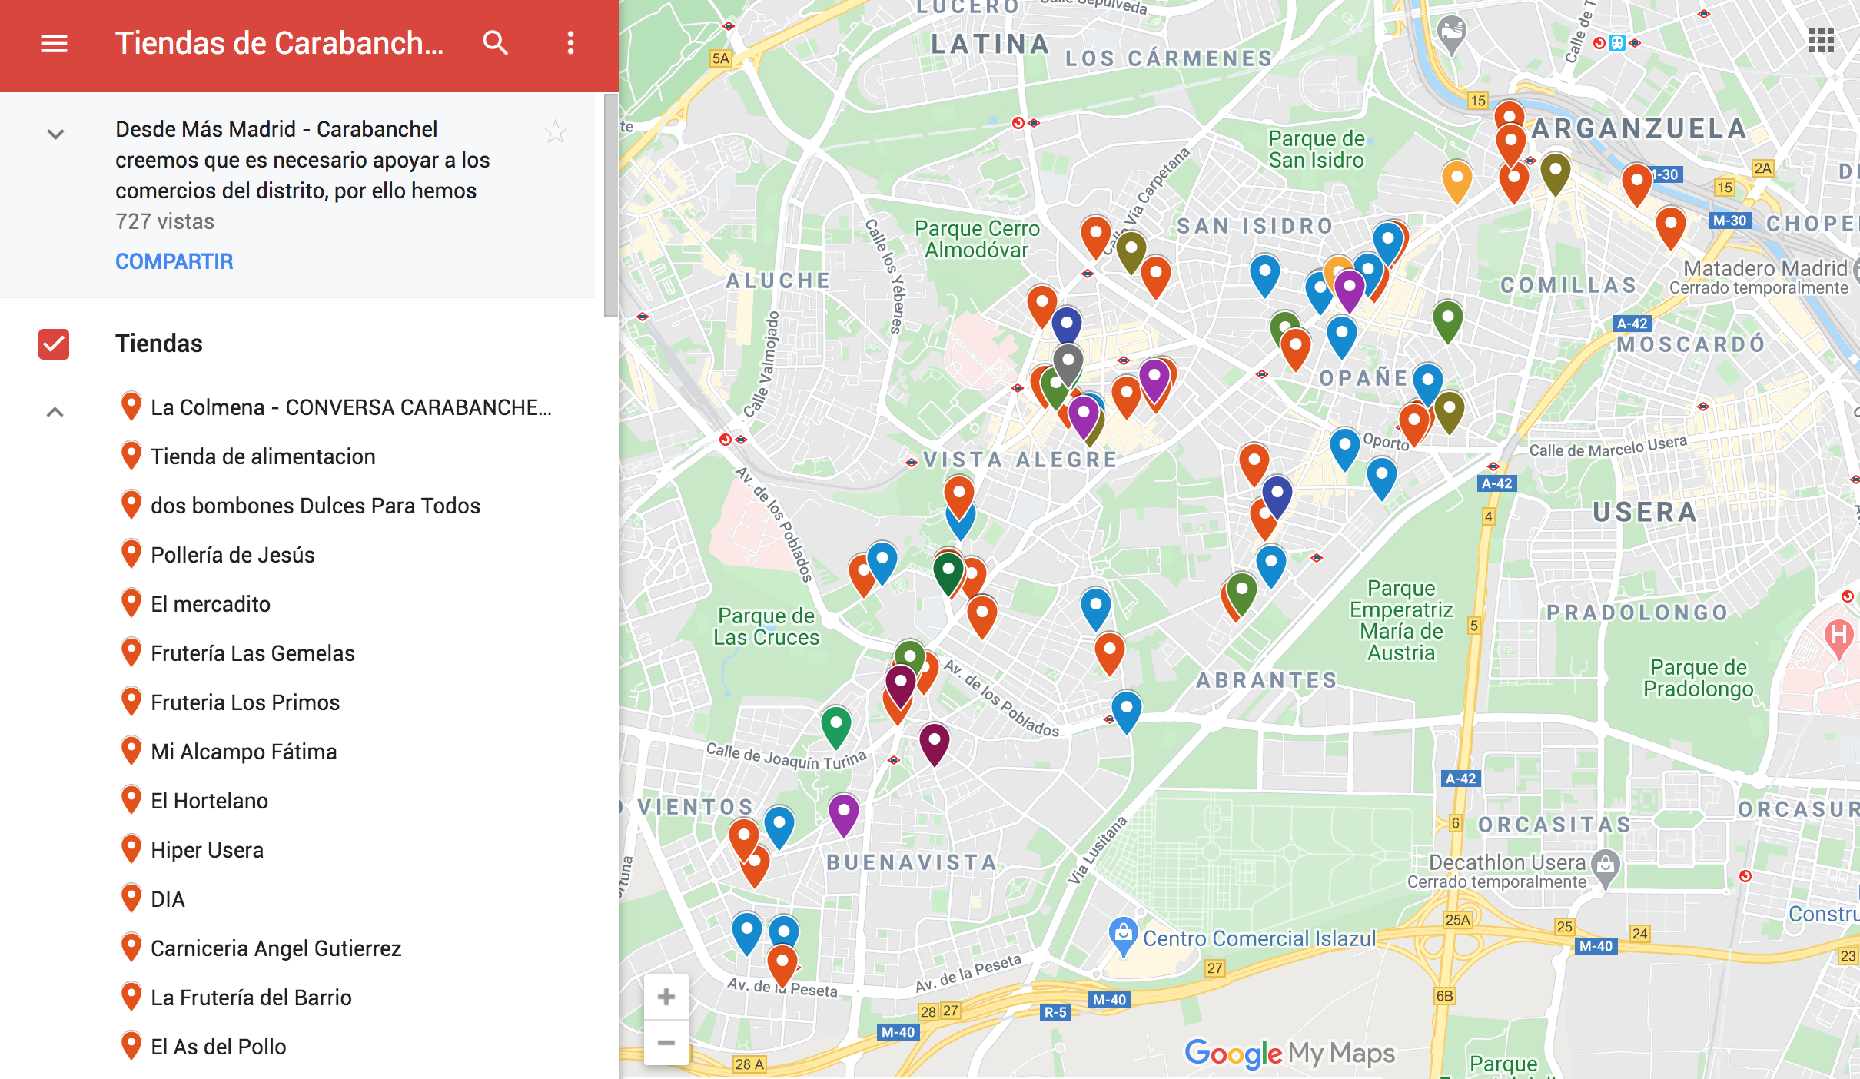Image resolution: width=1860 pixels, height=1079 pixels.
Task: Collapse the map description chevron
Action: tap(55, 134)
